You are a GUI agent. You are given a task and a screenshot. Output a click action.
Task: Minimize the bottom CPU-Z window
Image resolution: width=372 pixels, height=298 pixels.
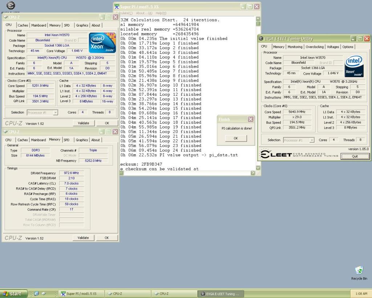tap(102, 132)
